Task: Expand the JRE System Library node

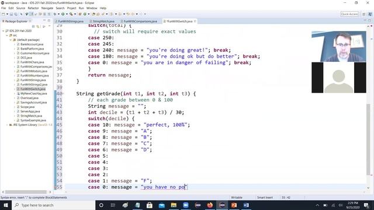Action: point(7,125)
